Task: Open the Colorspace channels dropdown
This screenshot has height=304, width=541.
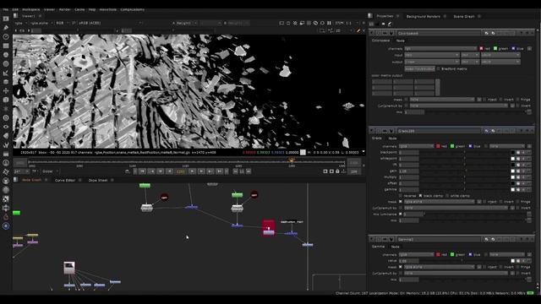Action: [440, 49]
